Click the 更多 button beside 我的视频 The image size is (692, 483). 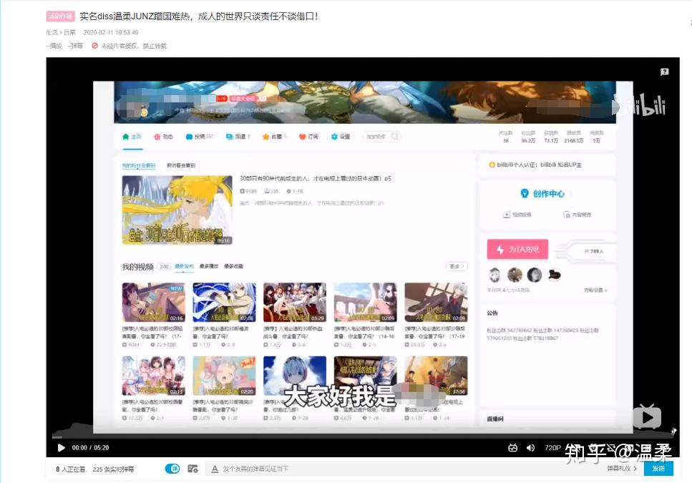[x=457, y=266]
